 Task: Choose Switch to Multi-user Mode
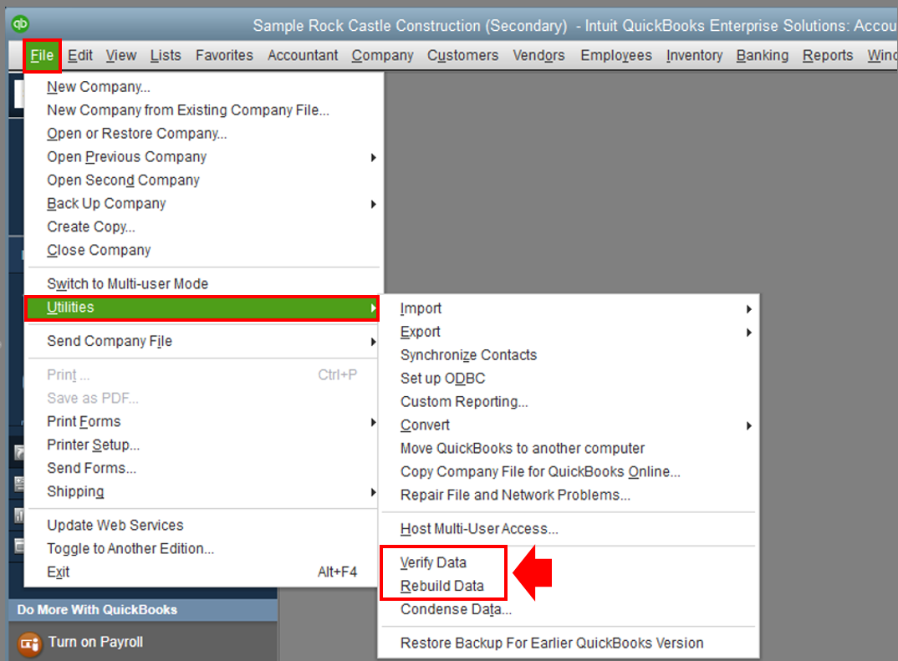(x=203, y=284)
